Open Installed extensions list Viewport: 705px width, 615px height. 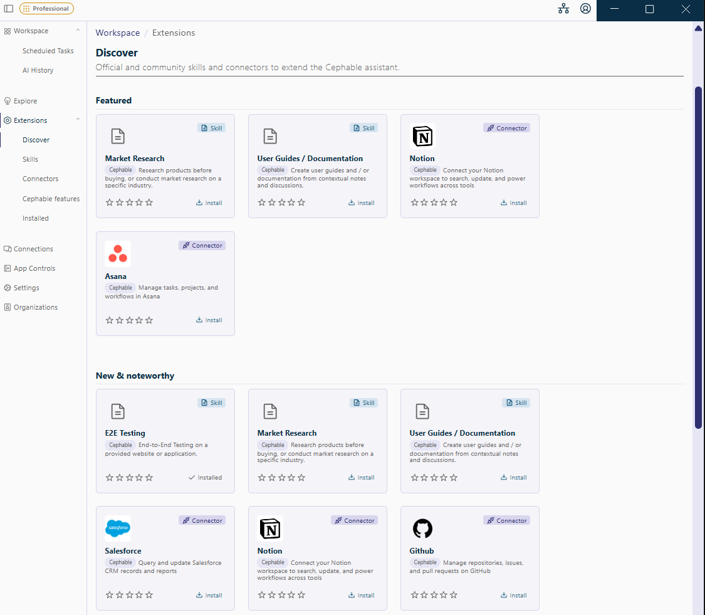tap(36, 218)
